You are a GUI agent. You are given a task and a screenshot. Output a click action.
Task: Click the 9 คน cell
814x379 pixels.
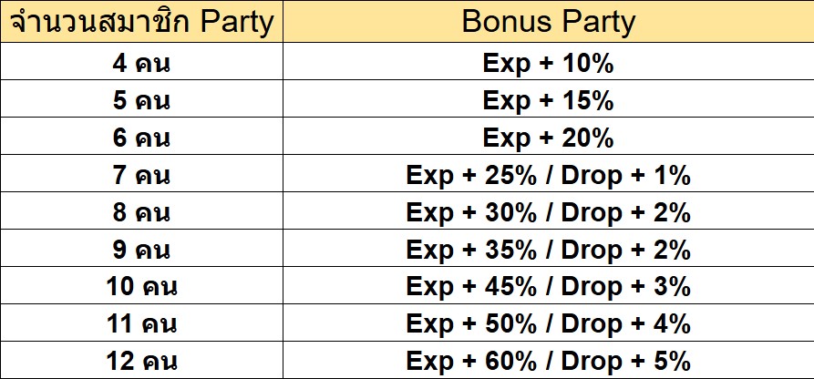(141, 248)
